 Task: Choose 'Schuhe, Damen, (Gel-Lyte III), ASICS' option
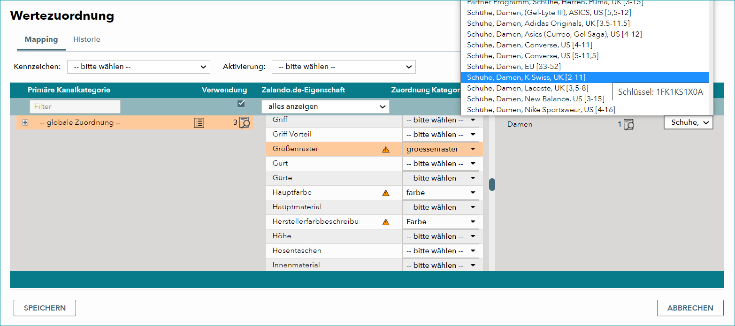(x=584, y=13)
